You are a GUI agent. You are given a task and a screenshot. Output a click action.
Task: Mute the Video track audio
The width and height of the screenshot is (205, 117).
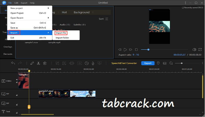click(17, 80)
